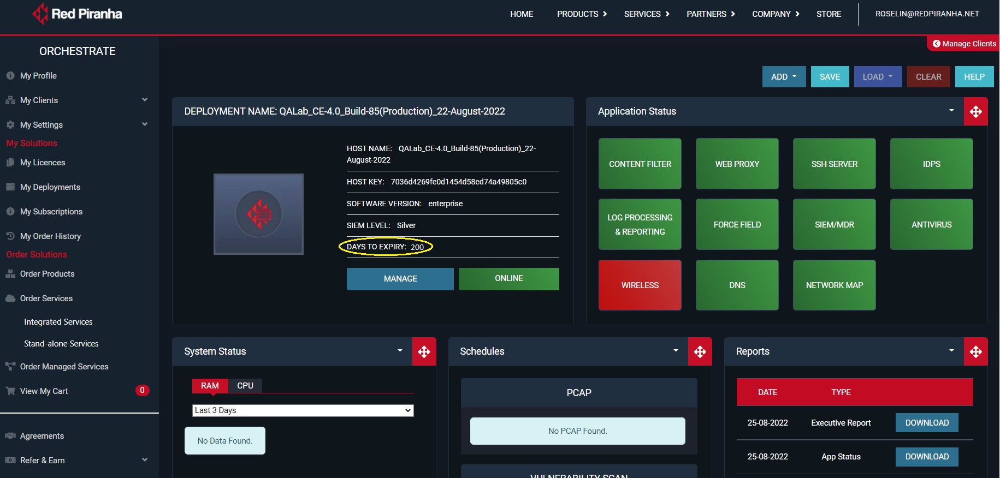Open Stand-alone Services link
Image resolution: width=1000 pixels, height=478 pixels.
[61, 344]
